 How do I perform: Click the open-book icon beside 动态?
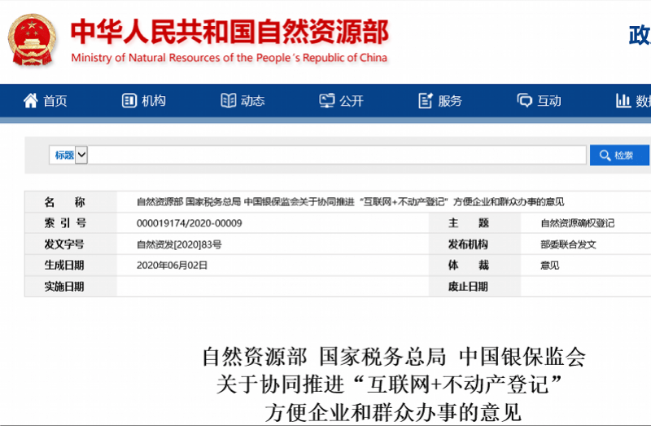pyautogui.click(x=229, y=100)
